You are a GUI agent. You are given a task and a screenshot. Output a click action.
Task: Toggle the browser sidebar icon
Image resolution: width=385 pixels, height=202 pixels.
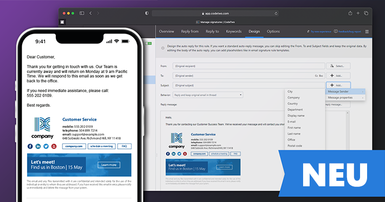click(x=82, y=13)
